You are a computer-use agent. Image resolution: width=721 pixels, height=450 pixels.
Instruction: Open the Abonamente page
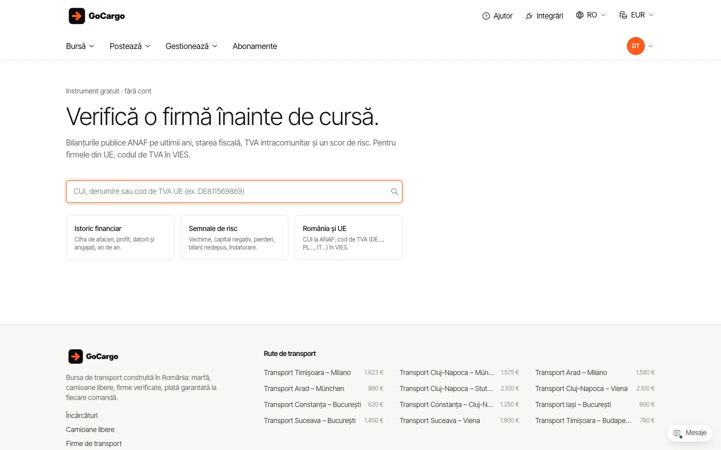(x=255, y=46)
